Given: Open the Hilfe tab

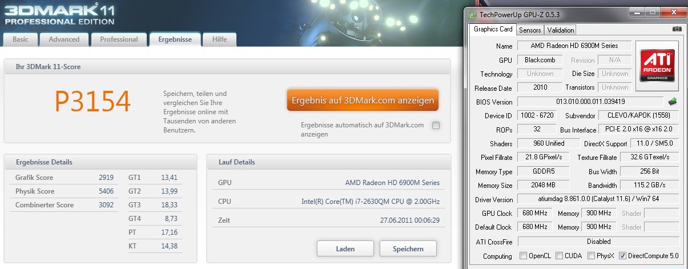Looking at the screenshot, I should pos(220,39).
